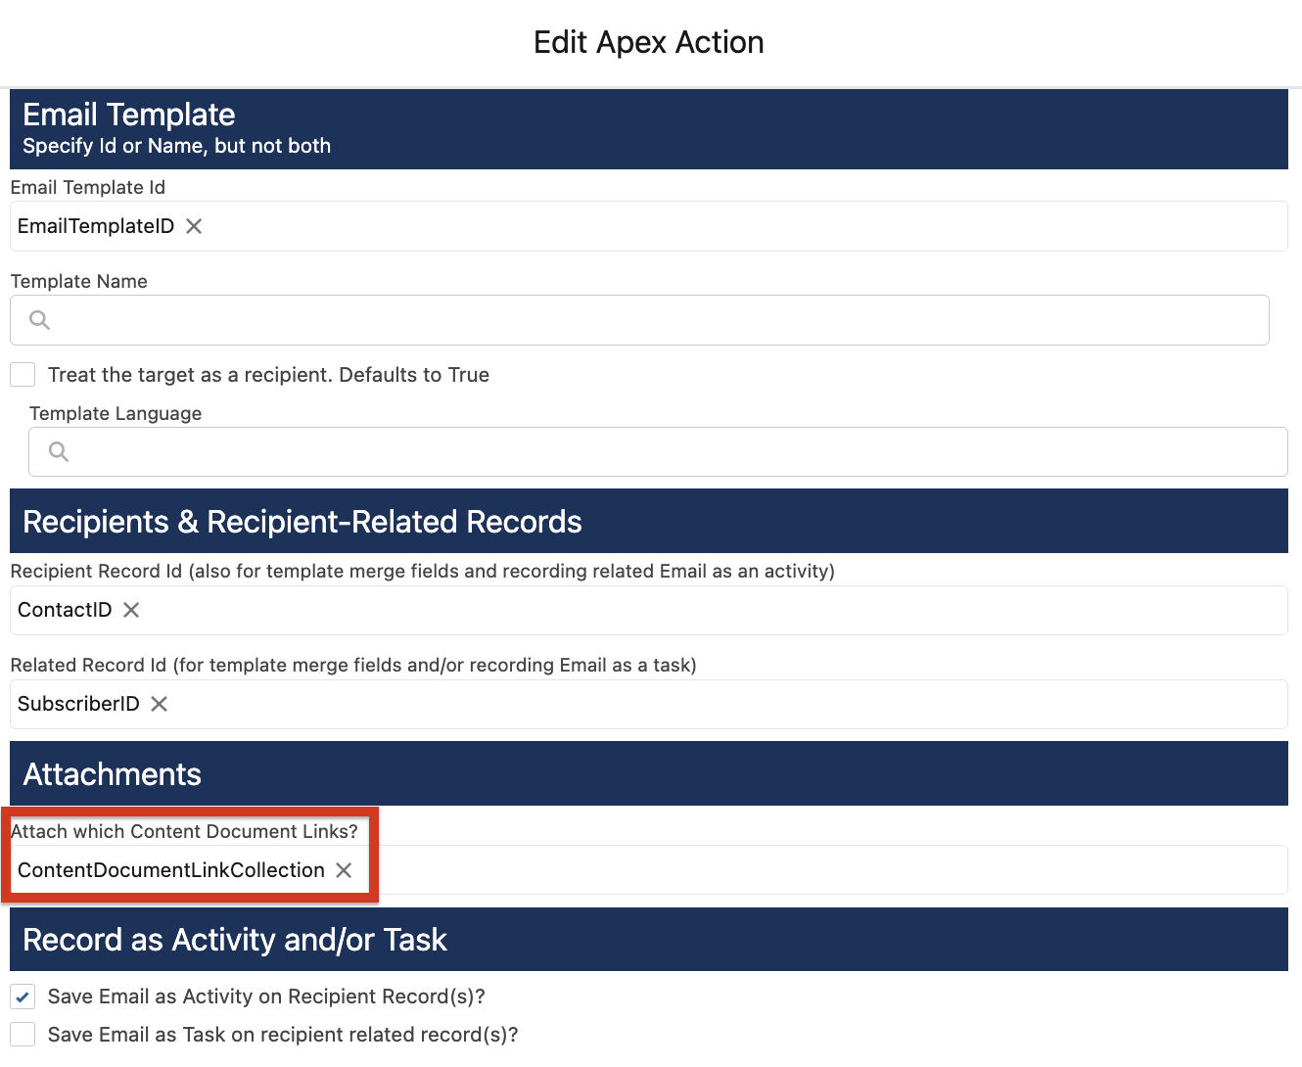
Task: Click the Email Template section header
Action: (x=128, y=115)
